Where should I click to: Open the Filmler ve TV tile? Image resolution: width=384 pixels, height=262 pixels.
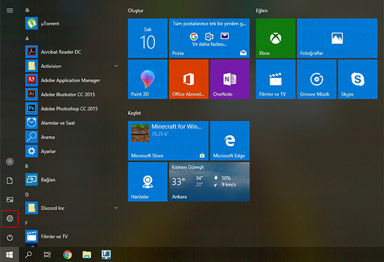pos(275,79)
